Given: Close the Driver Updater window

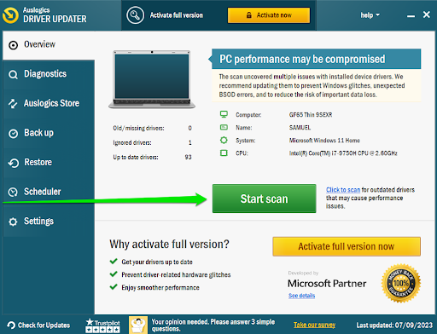Looking at the screenshot, I should [426, 14].
